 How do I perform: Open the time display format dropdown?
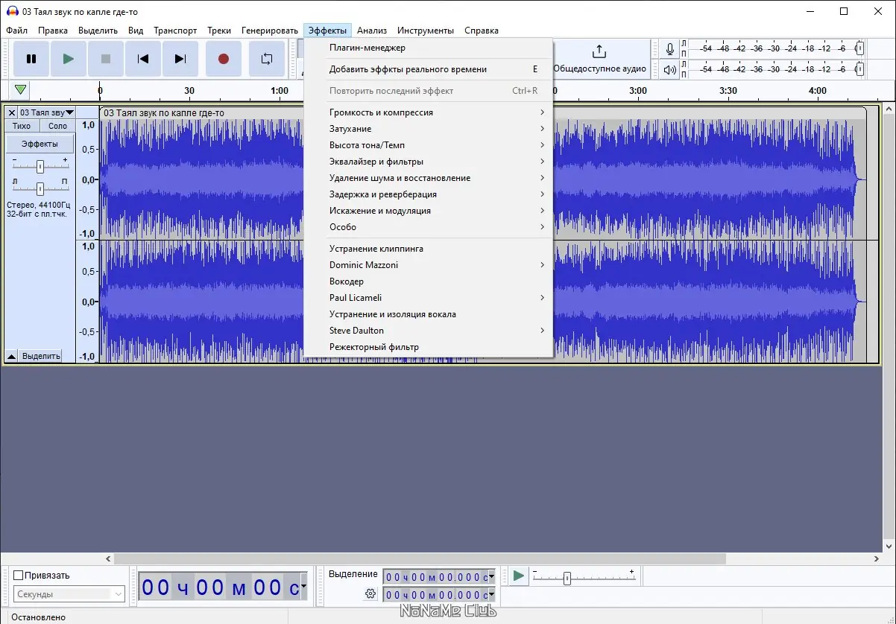pyautogui.click(x=303, y=588)
